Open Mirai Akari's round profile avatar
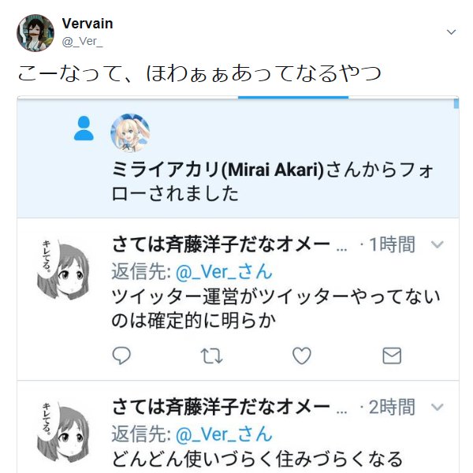 [130, 133]
